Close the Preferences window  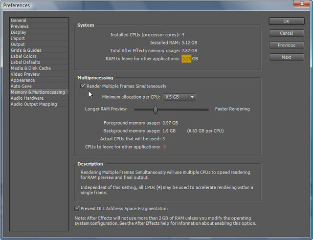[x=302, y=4]
